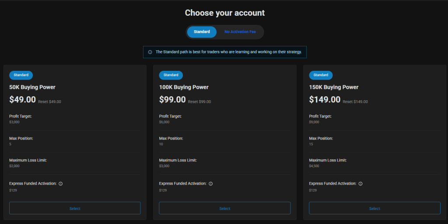Click the $99.00 price

172,100
